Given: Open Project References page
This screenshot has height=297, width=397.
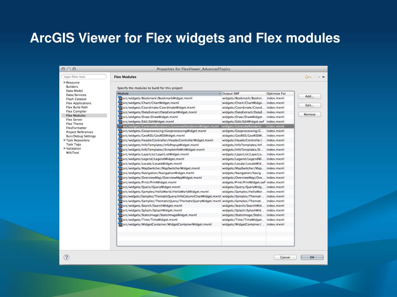Looking at the screenshot, I should click(79, 132).
